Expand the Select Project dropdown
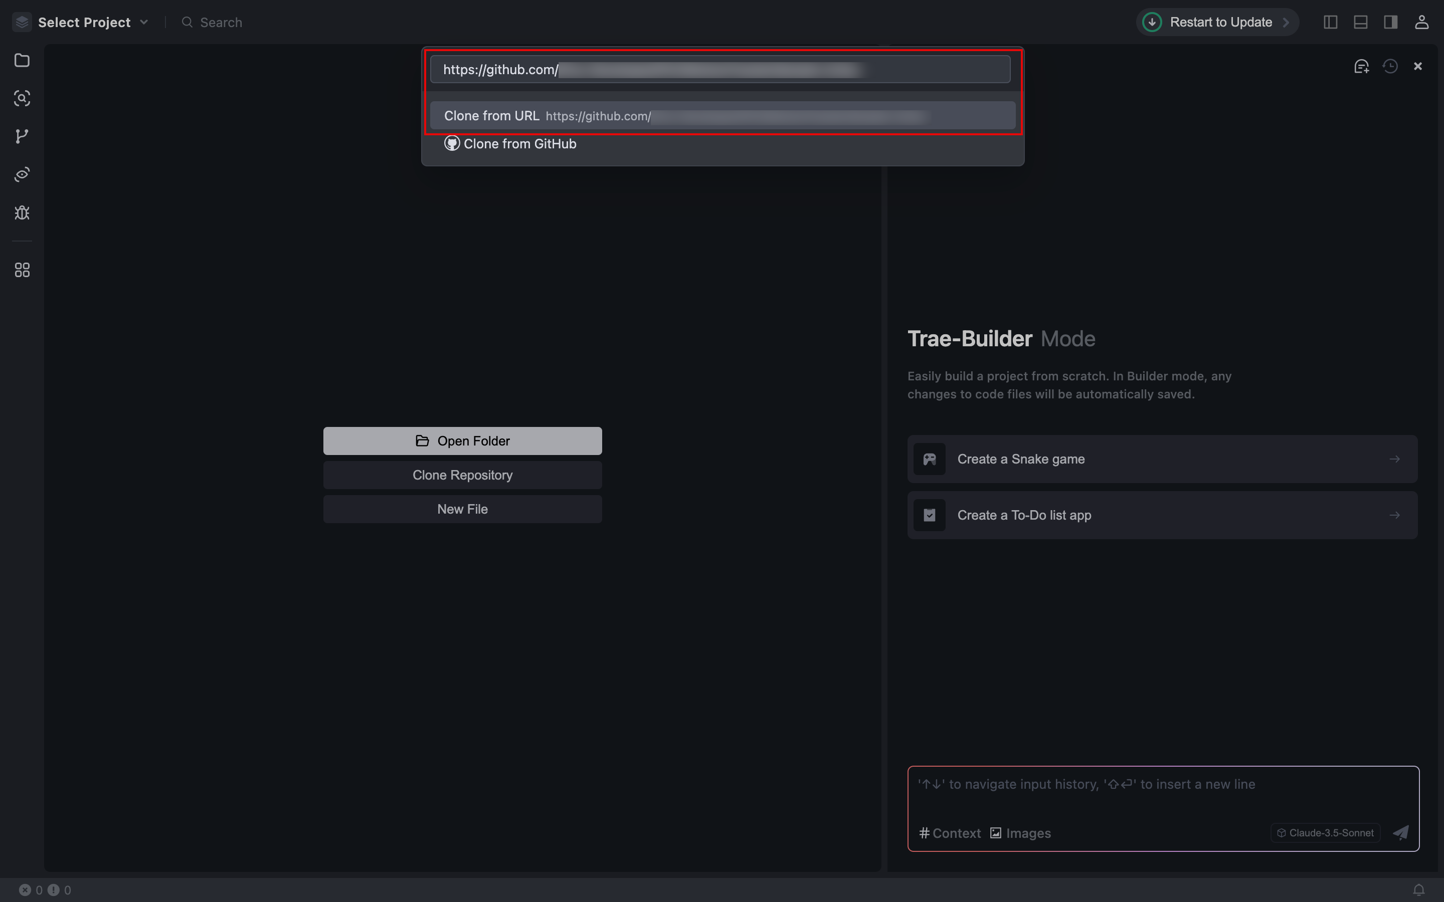The height and width of the screenshot is (902, 1444). pyautogui.click(x=84, y=22)
